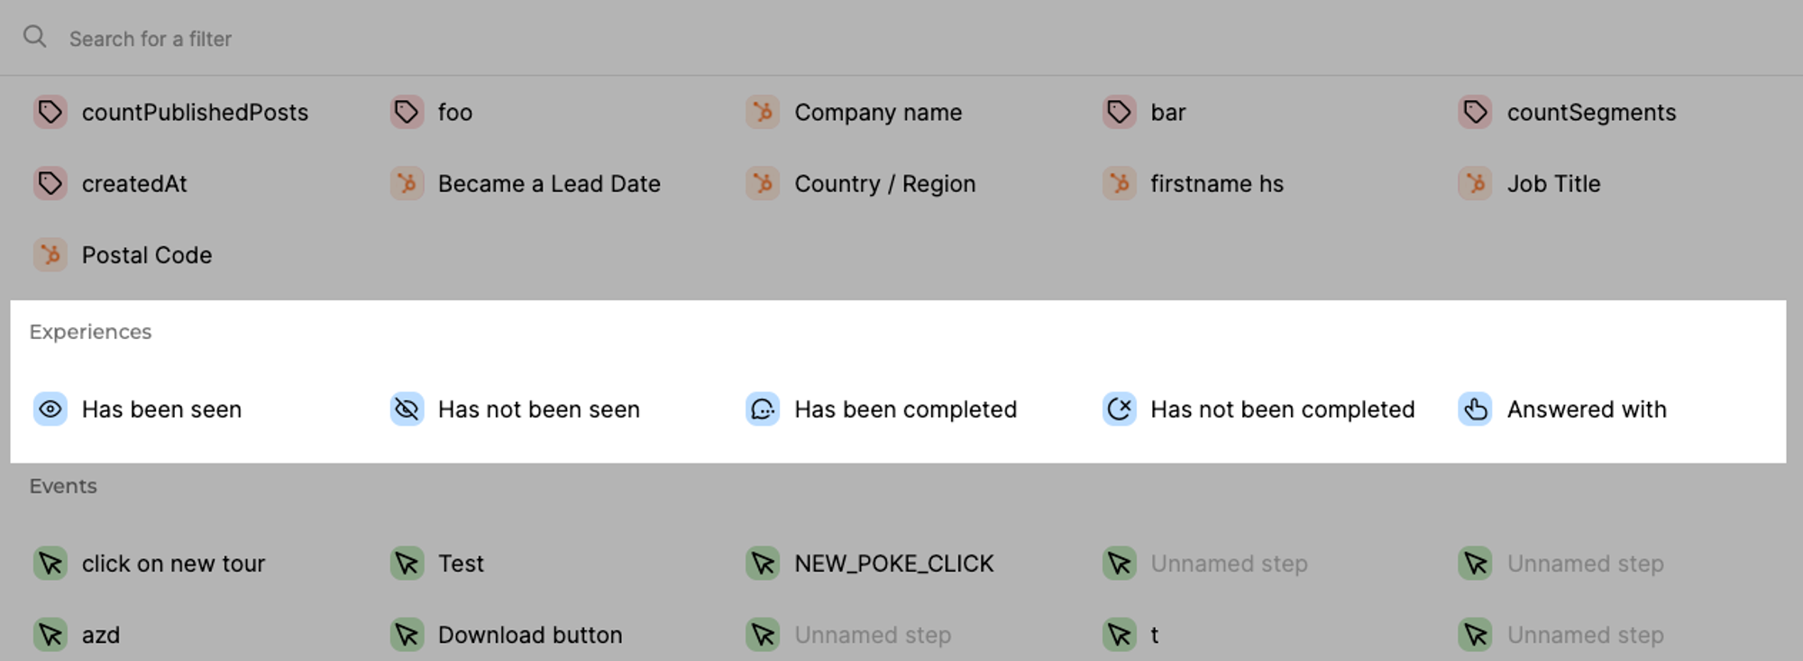Choose the foo attribute filter
The image size is (1803, 661).
pos(454,113)
